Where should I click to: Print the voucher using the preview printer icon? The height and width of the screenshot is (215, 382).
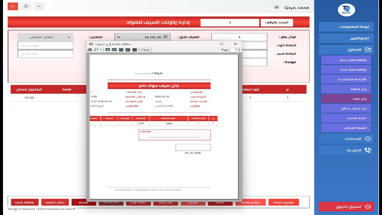[x=90, y=50]
